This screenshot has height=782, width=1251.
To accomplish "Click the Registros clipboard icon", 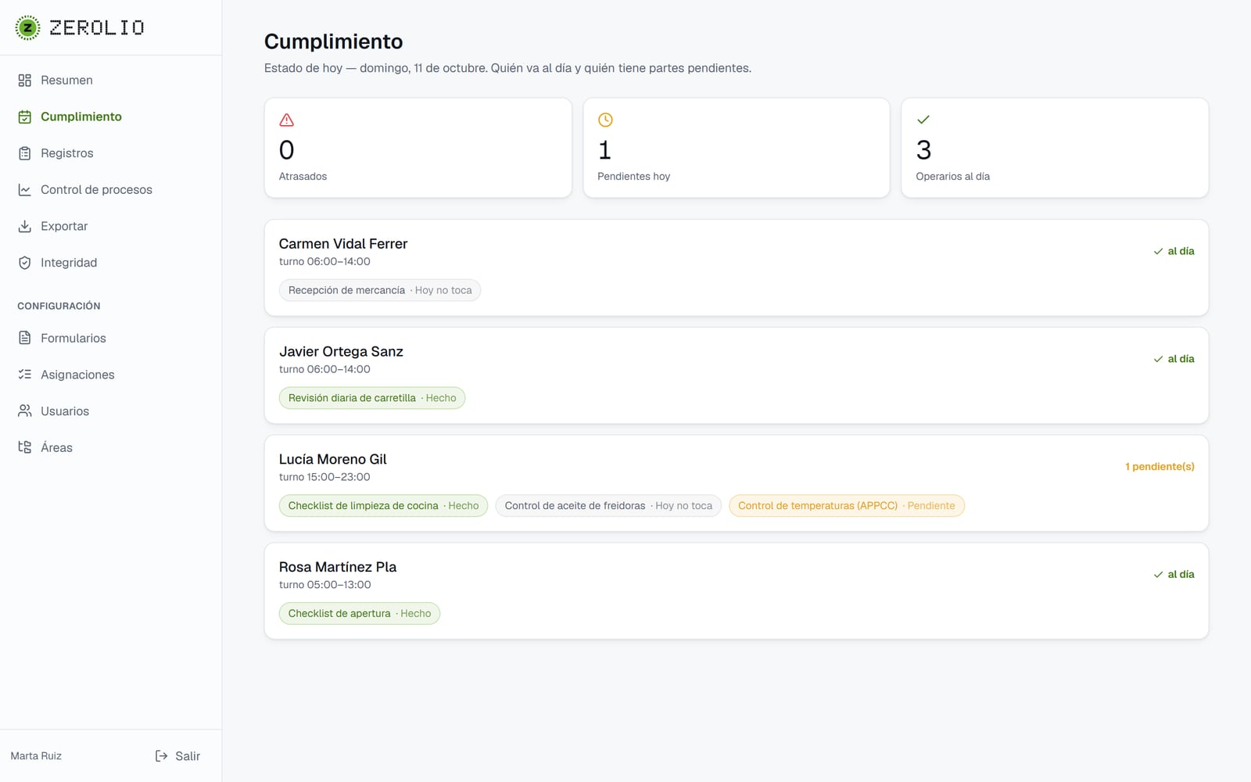I will [x=25, y=153].
